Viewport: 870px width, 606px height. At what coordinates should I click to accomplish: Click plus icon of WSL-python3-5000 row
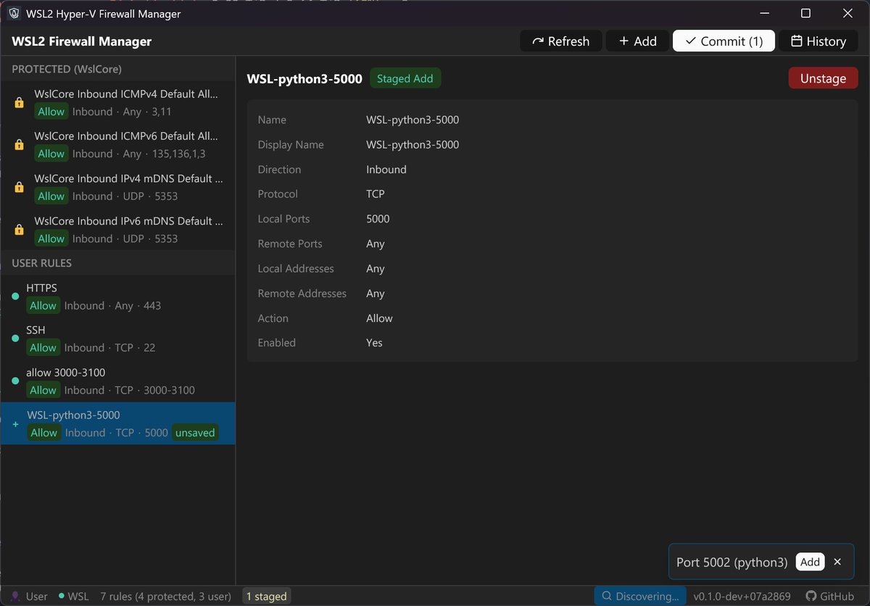[x=16, y=423]
